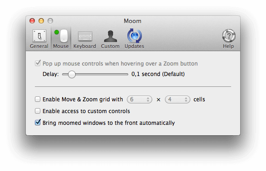This screenshot has height=171, width=266.
Task: Open the Keyboard preferences icon
Action: tap(85, 36)
